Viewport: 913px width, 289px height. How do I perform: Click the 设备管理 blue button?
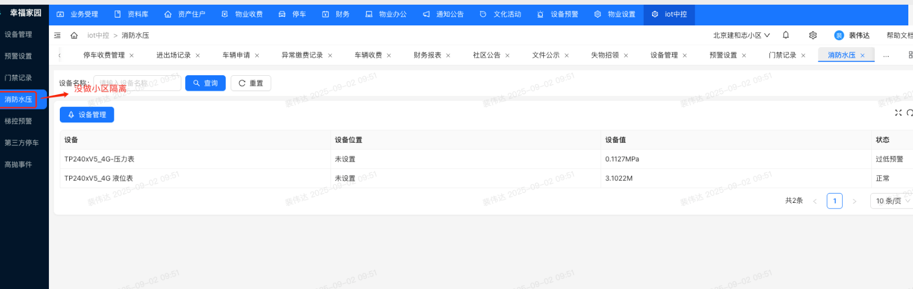click(x=87, y=115)
